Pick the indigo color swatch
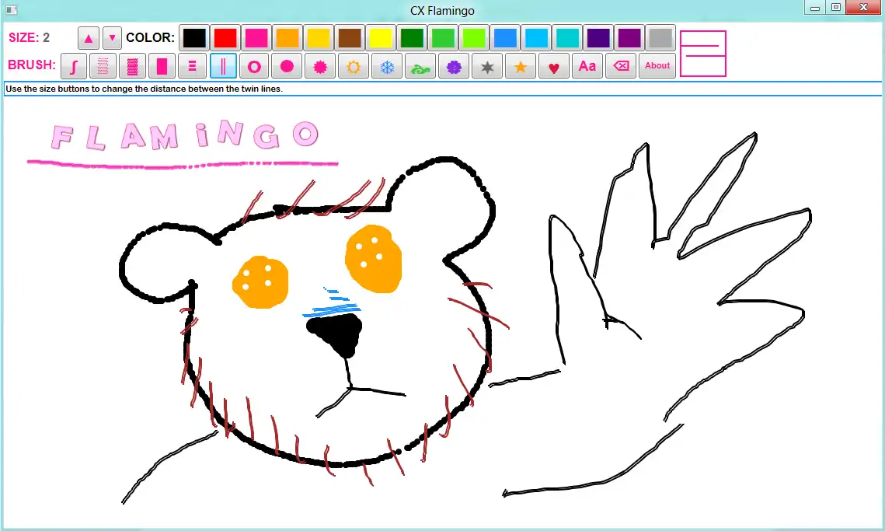 [598, 38]
